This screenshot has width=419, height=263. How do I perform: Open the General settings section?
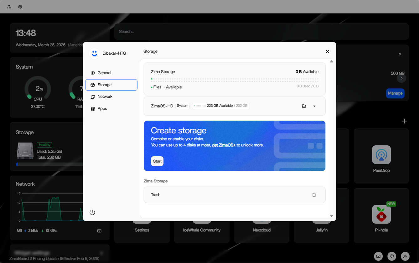click(x=111, y=73)
